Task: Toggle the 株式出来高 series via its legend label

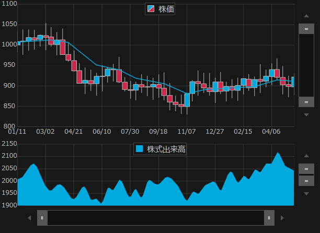Action: tap(166, 149)
